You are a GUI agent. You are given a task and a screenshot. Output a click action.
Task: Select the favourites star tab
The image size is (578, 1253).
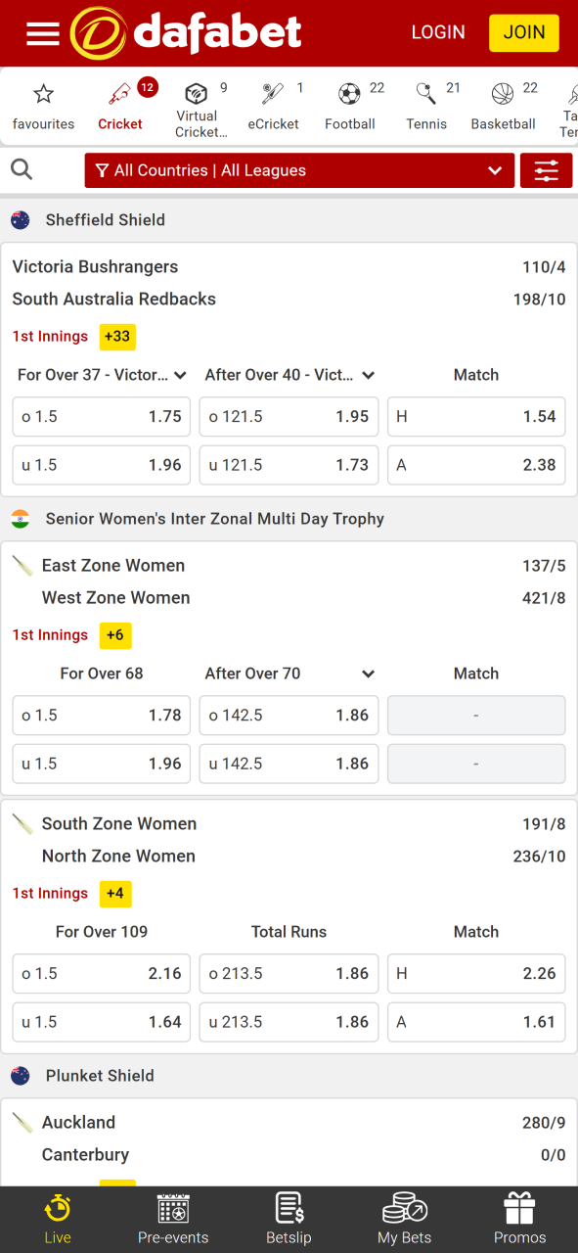[x=43, y=105]
